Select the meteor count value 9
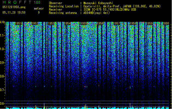 click(39, 13)
